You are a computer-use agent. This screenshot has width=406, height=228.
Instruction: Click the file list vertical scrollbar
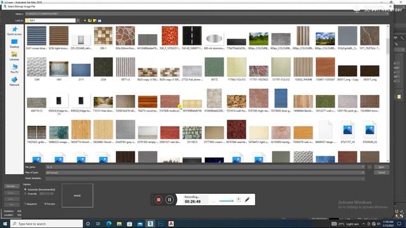[388, 46]
